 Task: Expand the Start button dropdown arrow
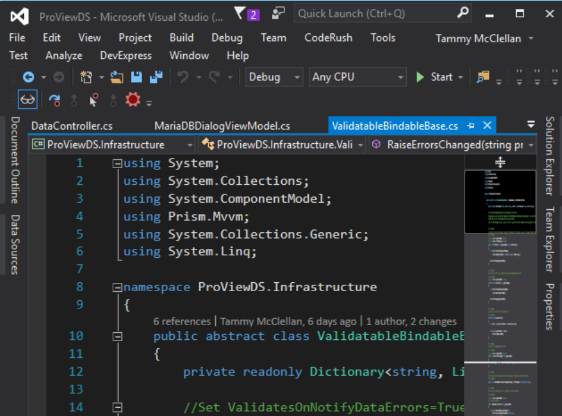pyautogui.click(x=461, y=77)
